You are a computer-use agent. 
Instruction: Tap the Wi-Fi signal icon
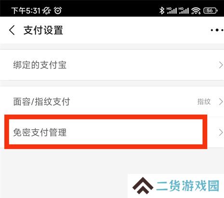(x=196, y=11)
